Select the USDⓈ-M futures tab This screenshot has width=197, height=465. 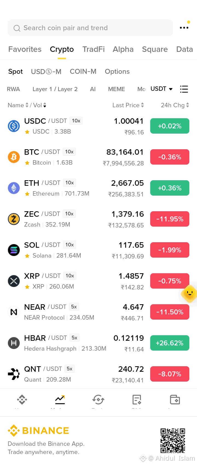[46, 72]
